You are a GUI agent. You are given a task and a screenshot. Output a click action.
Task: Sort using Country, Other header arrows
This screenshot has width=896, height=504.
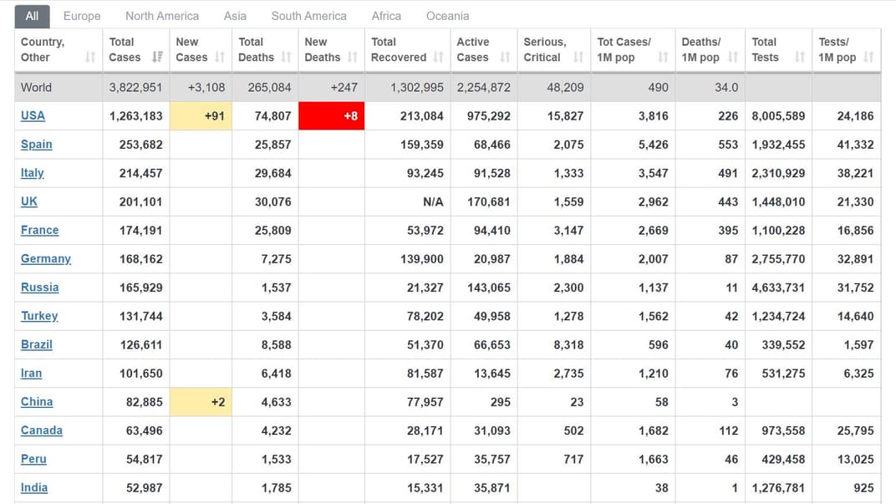pyautogui.click(x=90, y=58)
